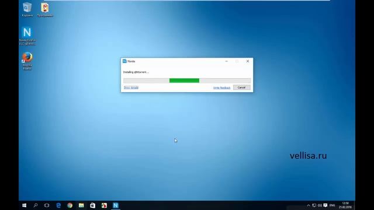Launch Google Chrome from the taskbar

coord(70,205)
